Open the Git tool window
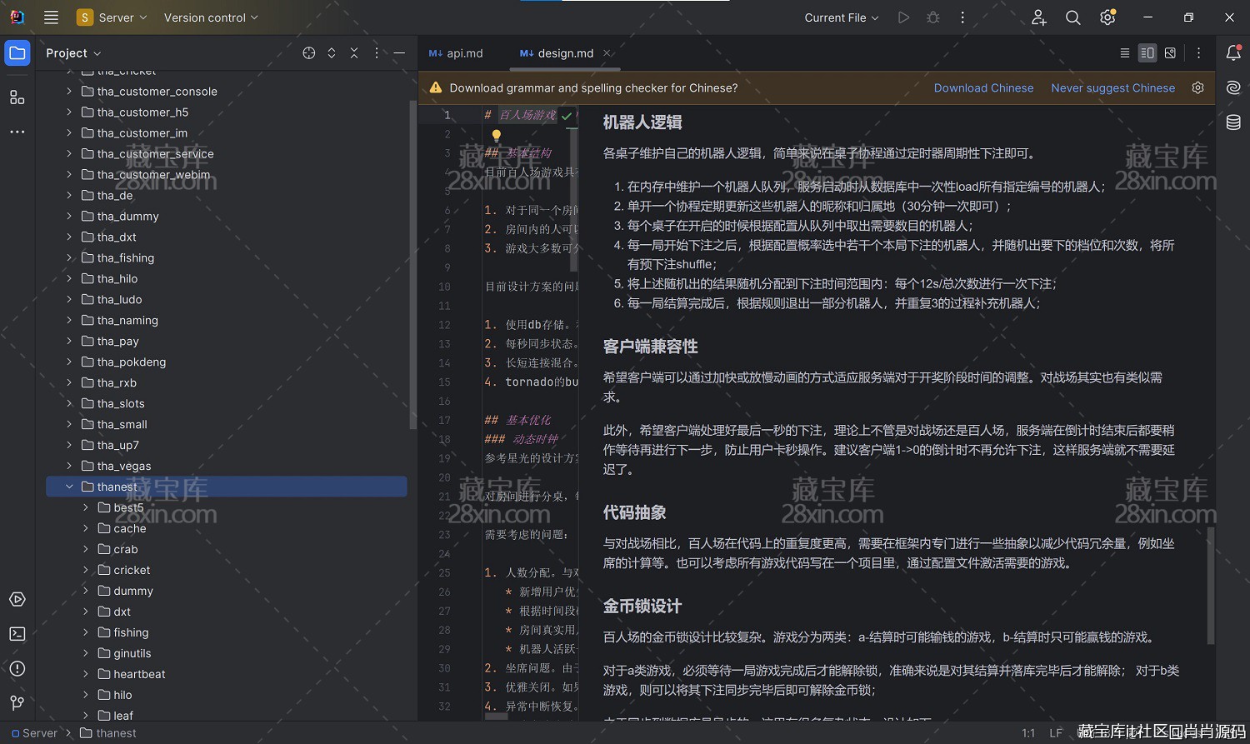Screen dimensions: 1250x744 pyautogui.click(x=17, y=703)
